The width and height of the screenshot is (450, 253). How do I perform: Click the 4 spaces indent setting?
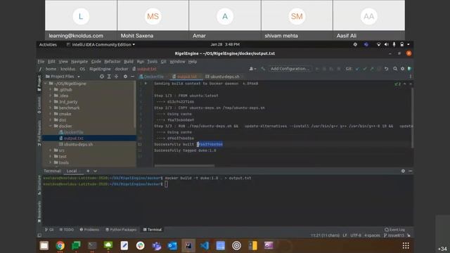point(372,235)
